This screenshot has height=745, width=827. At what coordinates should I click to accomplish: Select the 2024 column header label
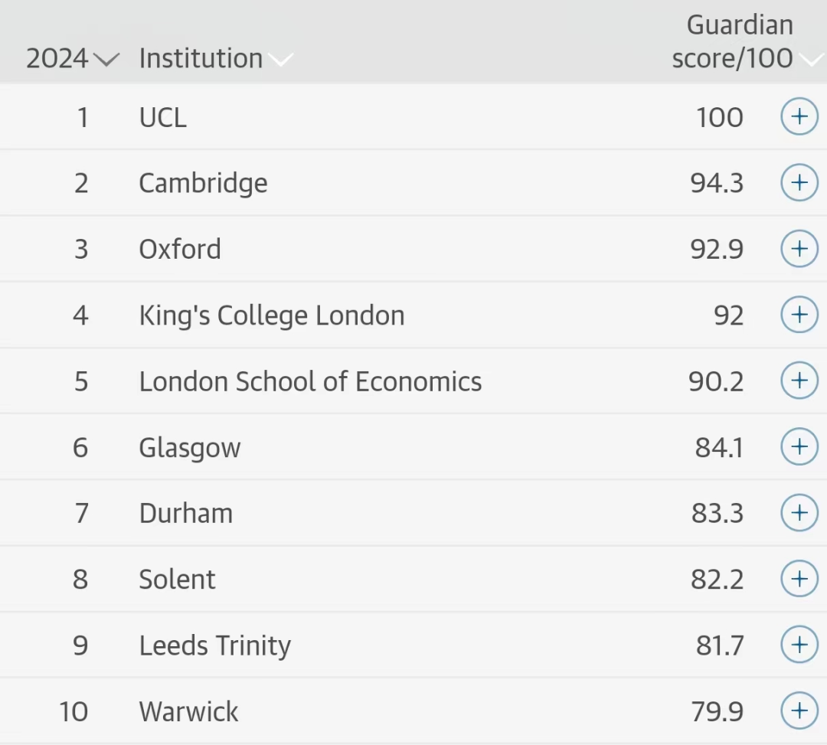click(x=57, y=58)
